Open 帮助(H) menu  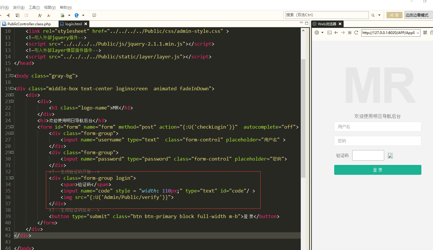pyautogui.click(x=66, y=7)
